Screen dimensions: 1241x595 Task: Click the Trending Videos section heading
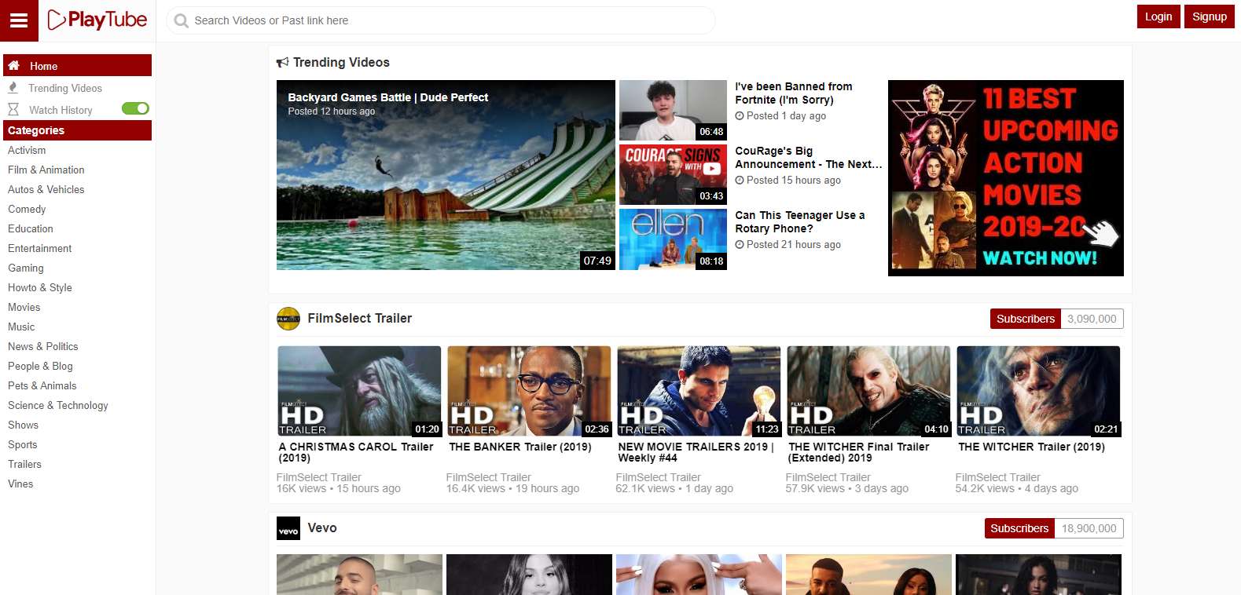click(x=342, y=63)
